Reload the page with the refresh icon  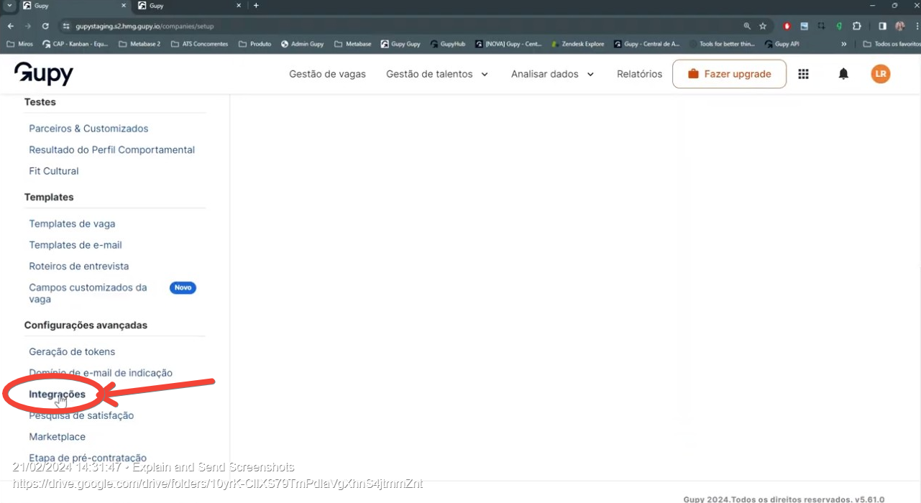coord(45,26)
